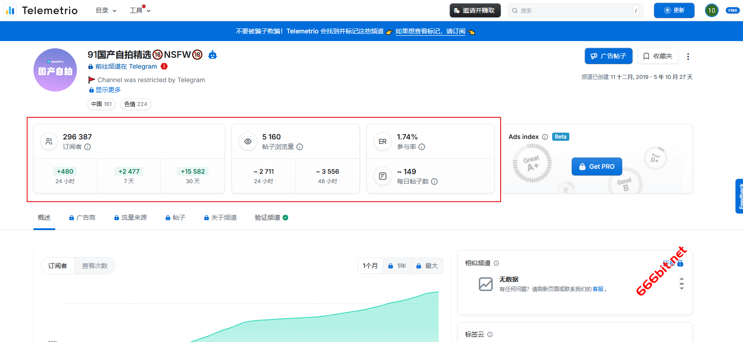
Task: Click the bot icon beside channel title
Action: pyautogui.click(x=213, y=55)
